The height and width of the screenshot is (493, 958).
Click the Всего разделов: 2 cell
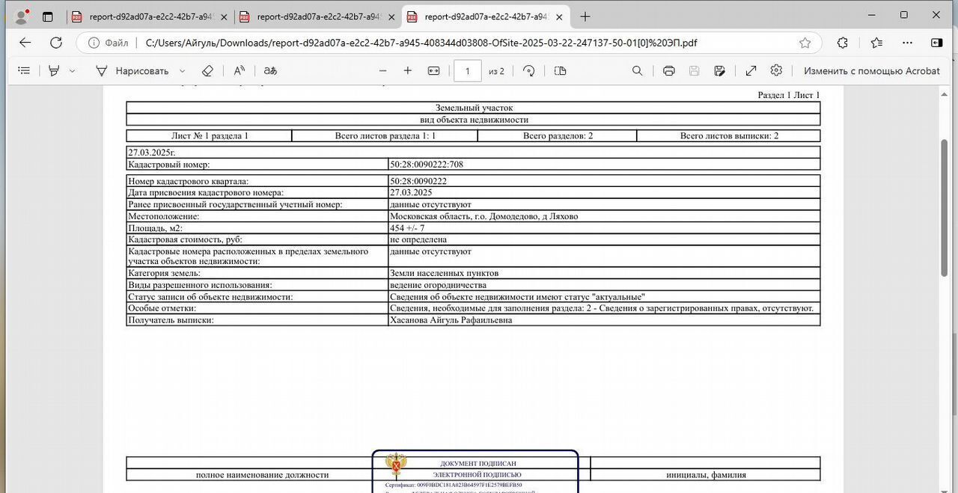coord(558,135)
